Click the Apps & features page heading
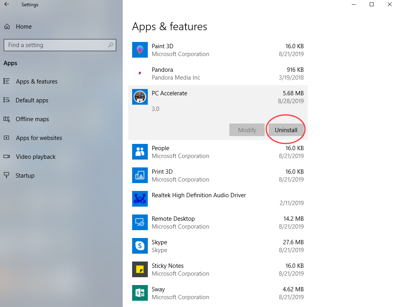This screenshot has height=307, width=396. coord(169,27)
